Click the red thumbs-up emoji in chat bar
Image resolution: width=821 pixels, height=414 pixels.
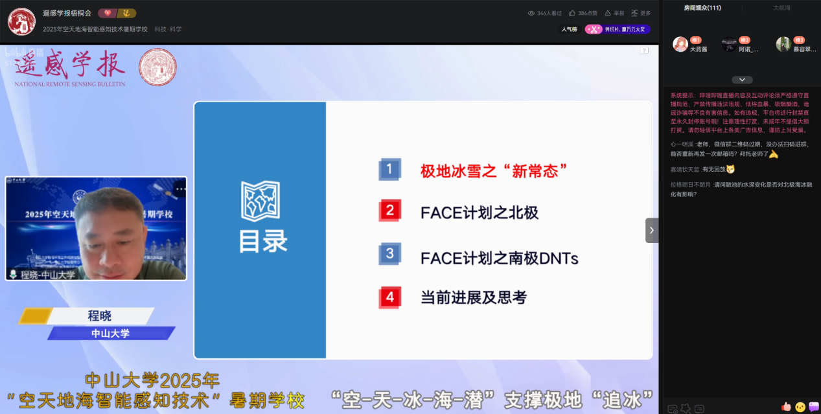(786, 407)
